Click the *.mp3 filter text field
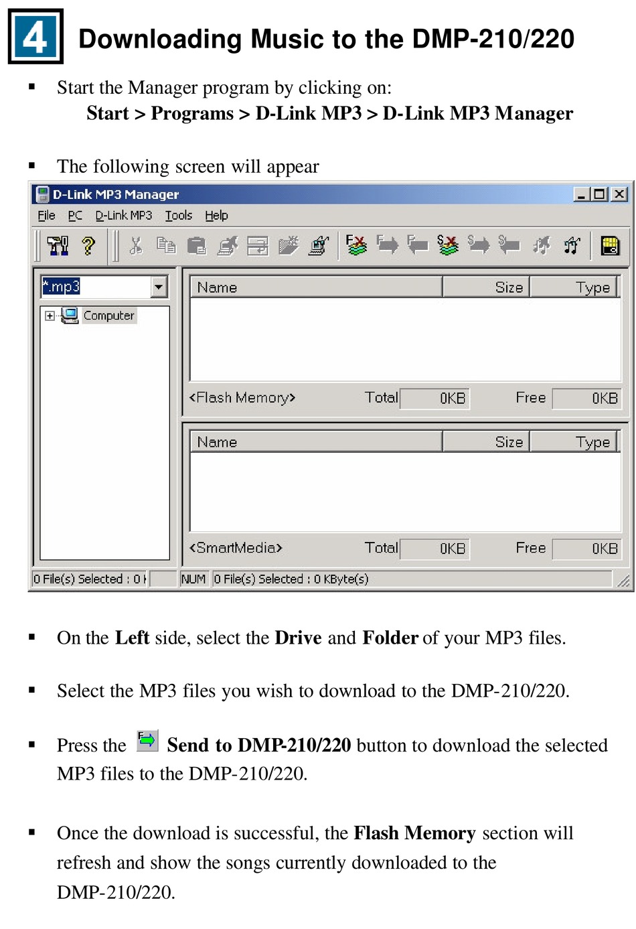Image resolution: width=636 pixels, height=929 pixels. click(96, 287)
